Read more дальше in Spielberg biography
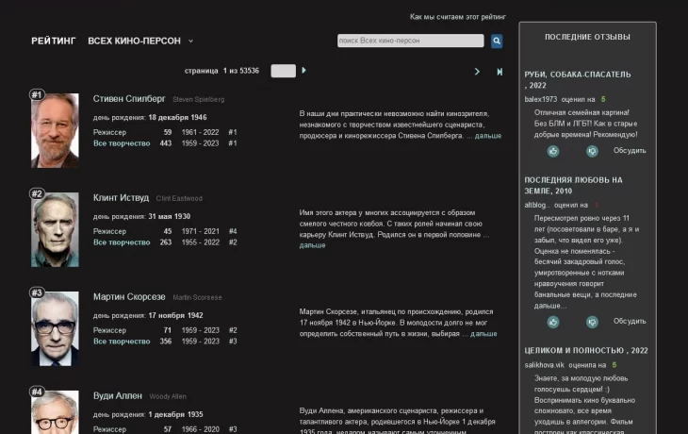 pos(488,136)
